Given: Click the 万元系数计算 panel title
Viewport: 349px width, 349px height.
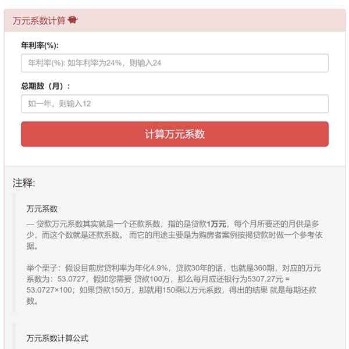Looking at the screenshot, I should 39,20.
